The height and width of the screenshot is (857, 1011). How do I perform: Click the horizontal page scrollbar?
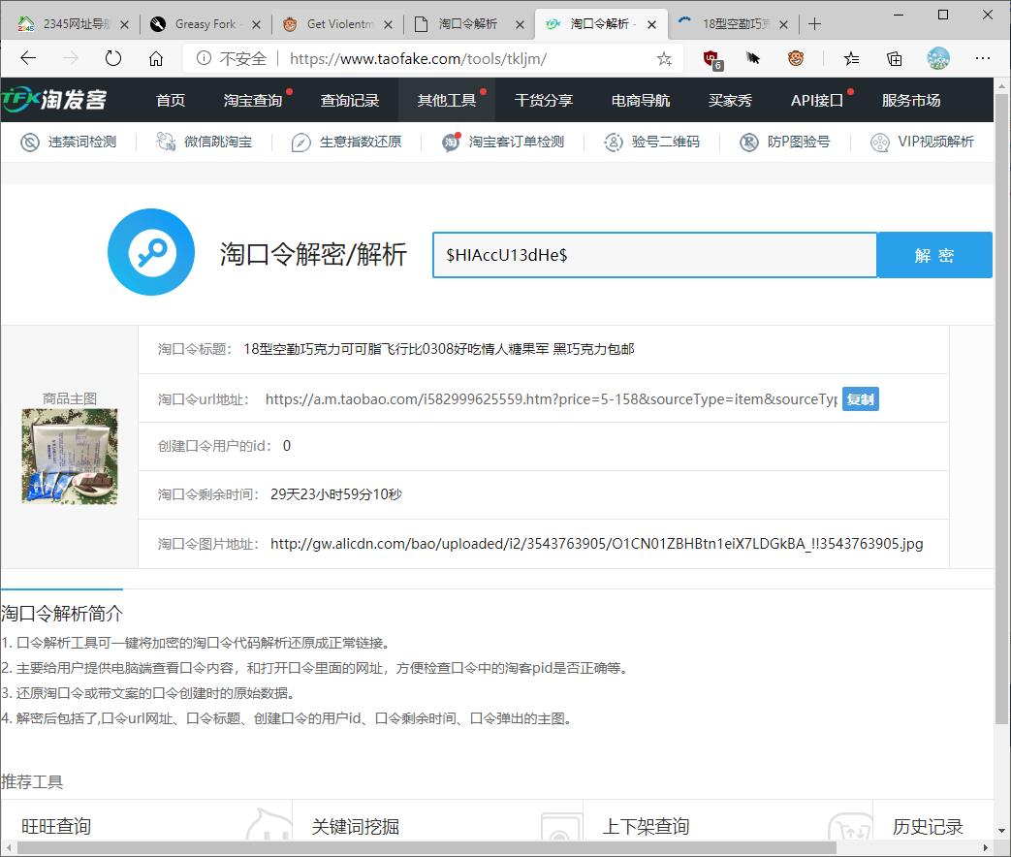[x=427, y=847]
